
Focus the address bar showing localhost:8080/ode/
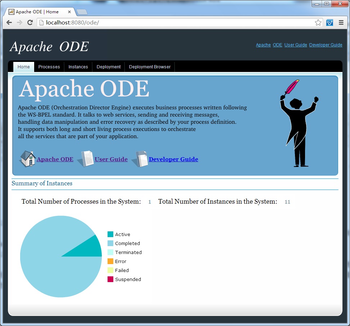coord(180,23)
